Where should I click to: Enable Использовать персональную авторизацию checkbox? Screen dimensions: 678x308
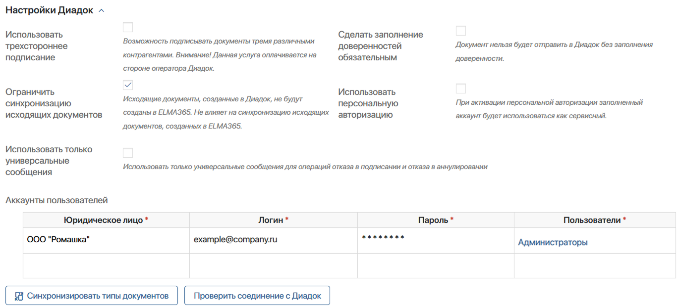461,88
